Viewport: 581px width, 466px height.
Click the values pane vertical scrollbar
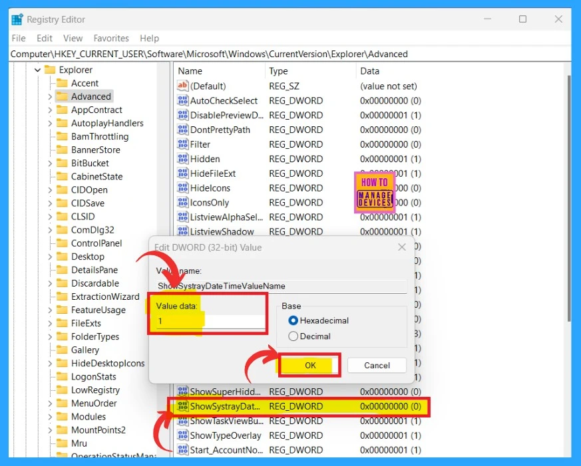(569, 198)
